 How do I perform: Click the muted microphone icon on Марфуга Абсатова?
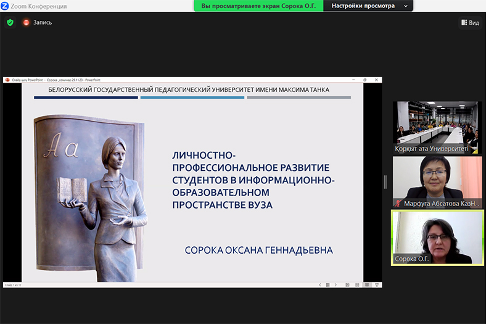click(399, 203)
